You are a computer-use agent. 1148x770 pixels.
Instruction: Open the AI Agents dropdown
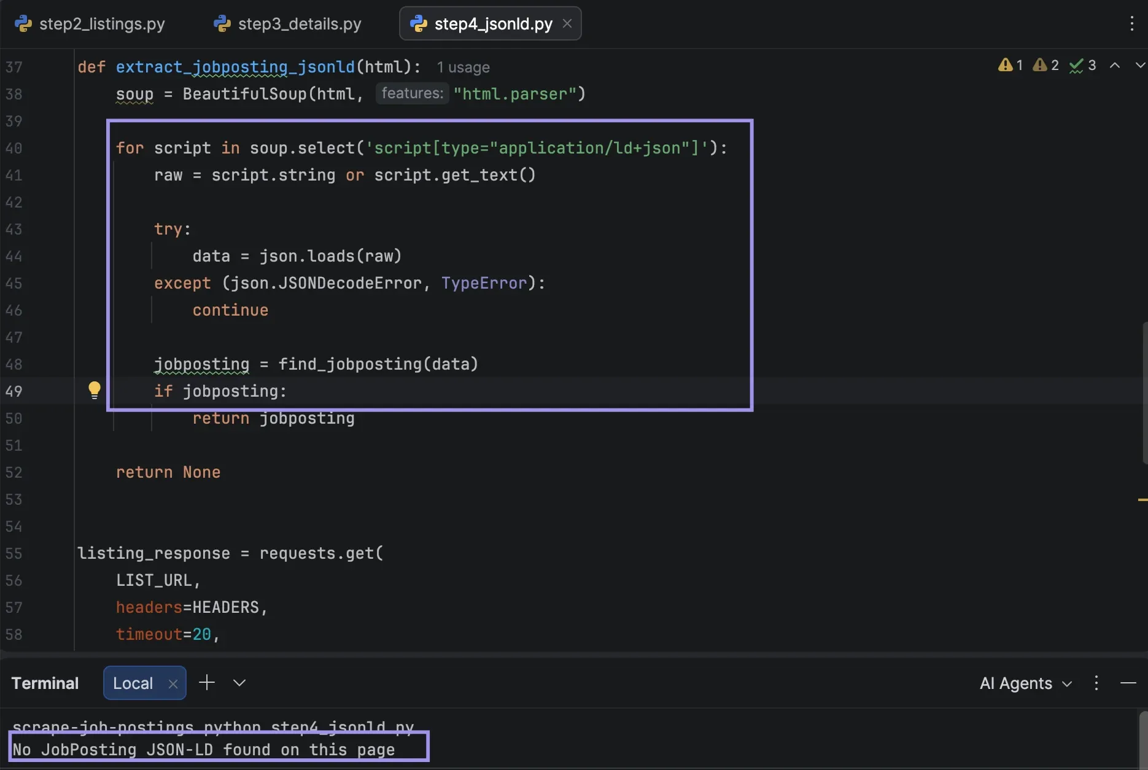1026,683
